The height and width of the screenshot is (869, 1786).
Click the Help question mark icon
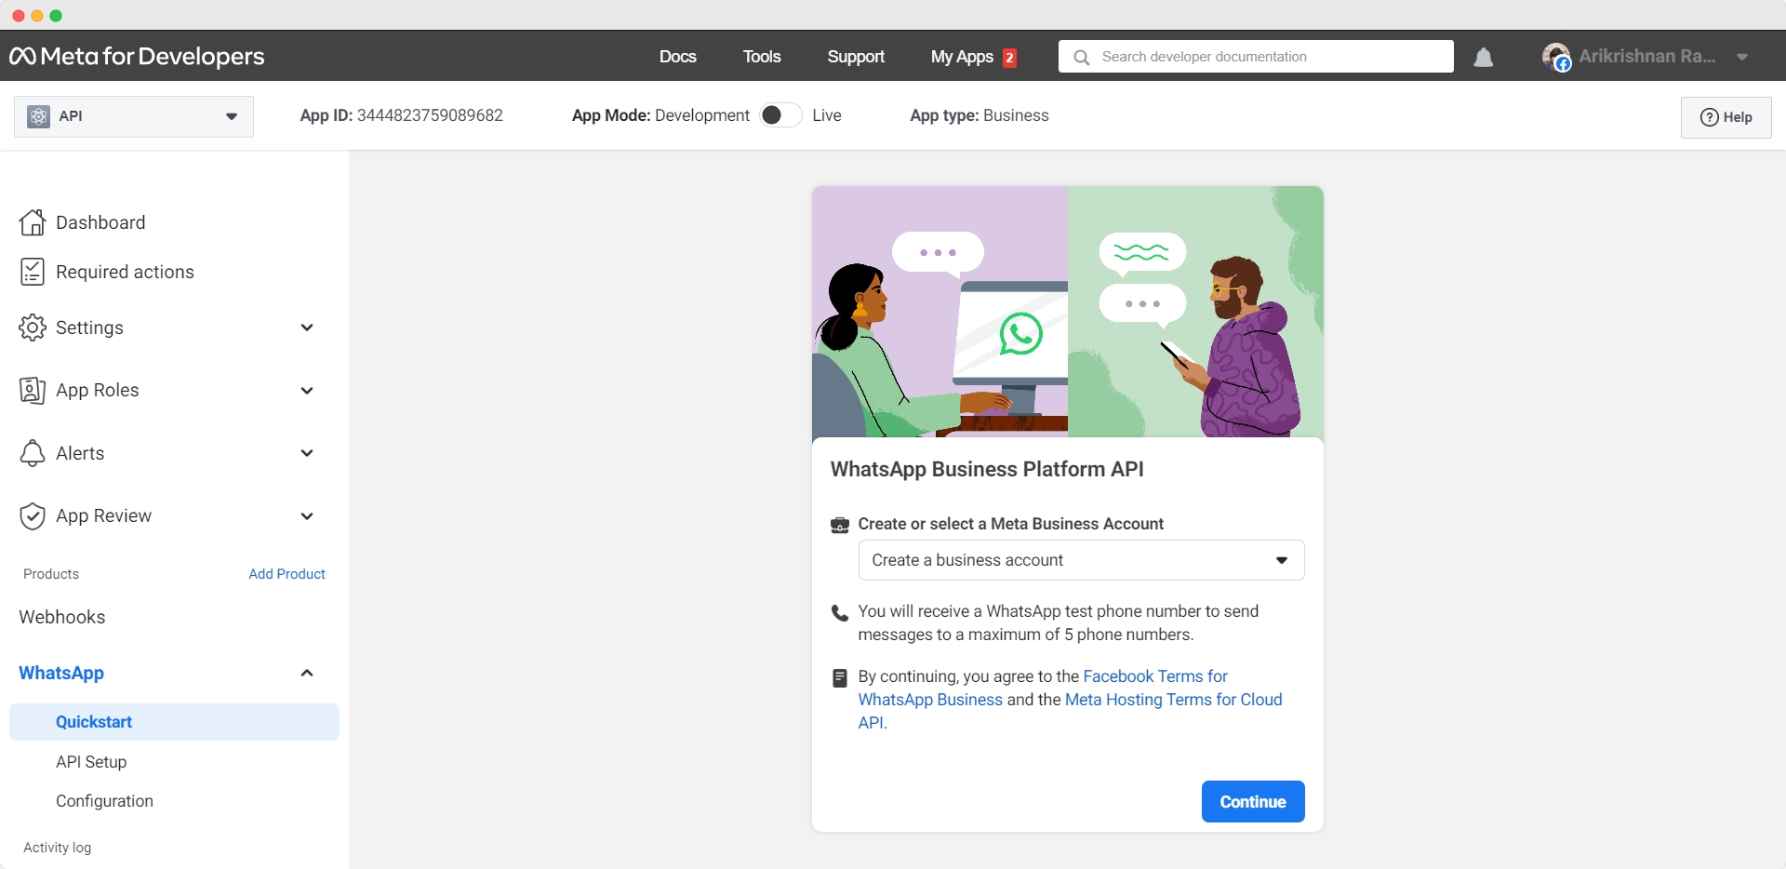(x=1710, y=117)
